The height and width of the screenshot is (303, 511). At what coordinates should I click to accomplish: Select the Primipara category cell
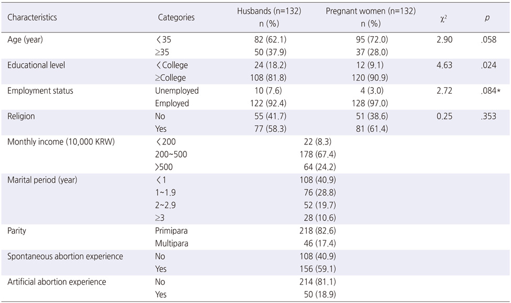171,231
